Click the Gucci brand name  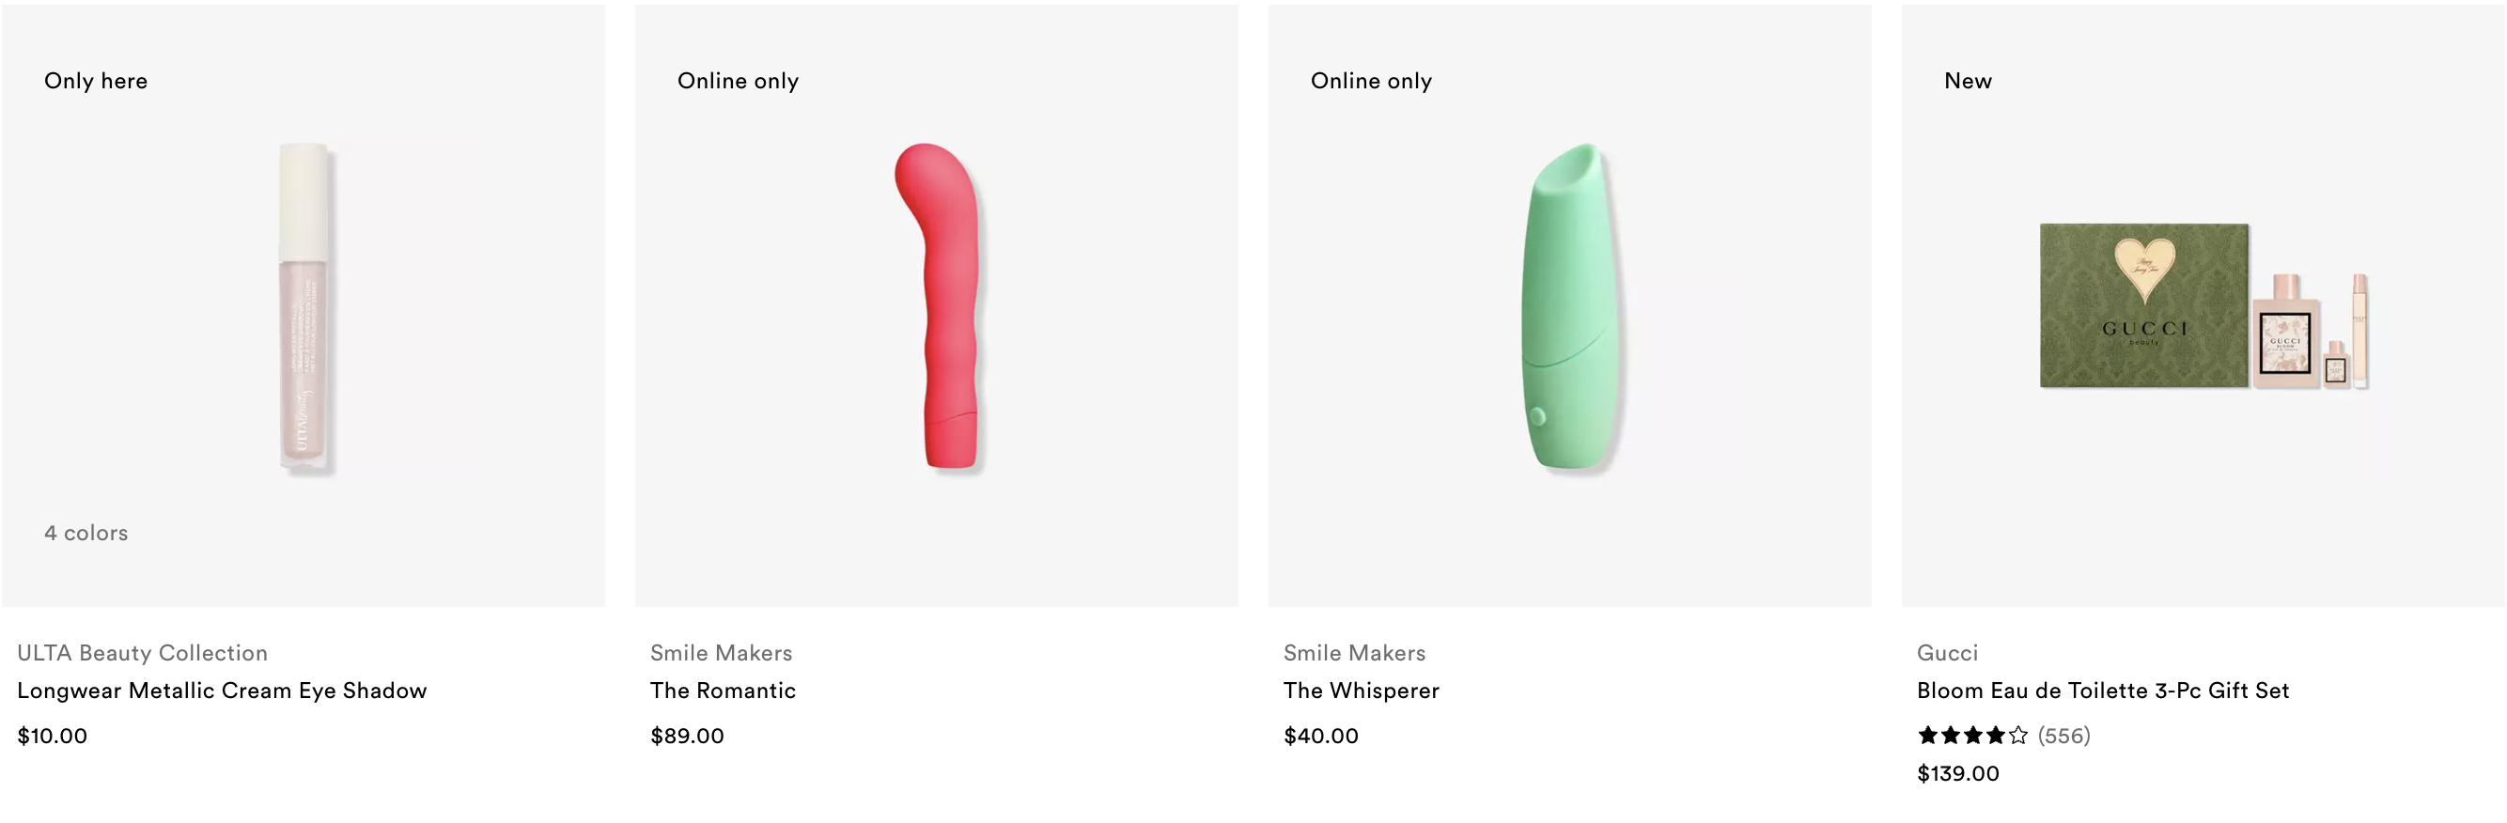pyautogui.click(x=1947, y=653)
